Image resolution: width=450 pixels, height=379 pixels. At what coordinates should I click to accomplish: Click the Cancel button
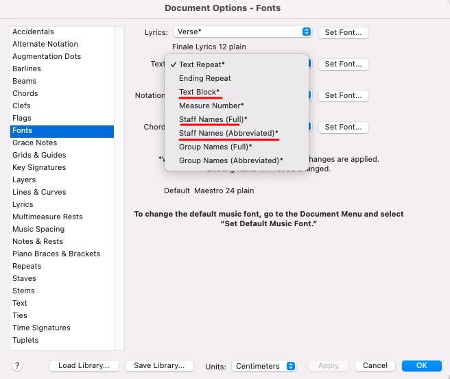coord(375,366)
